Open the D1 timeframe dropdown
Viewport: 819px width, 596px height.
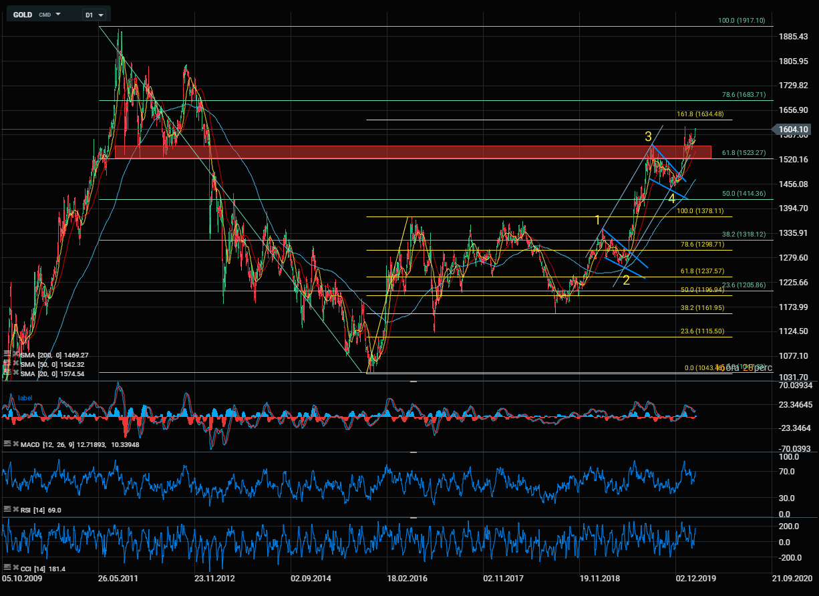94,14
